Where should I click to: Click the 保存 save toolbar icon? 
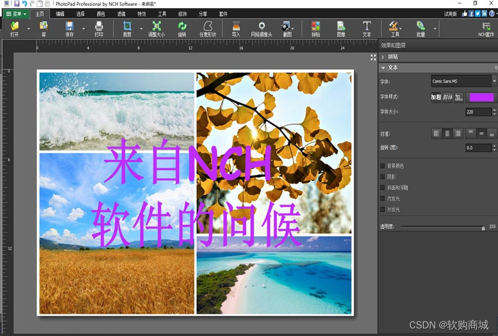tap(69, 29)
